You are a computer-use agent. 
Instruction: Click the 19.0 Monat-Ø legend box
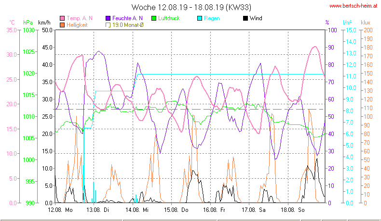point(108,25)
